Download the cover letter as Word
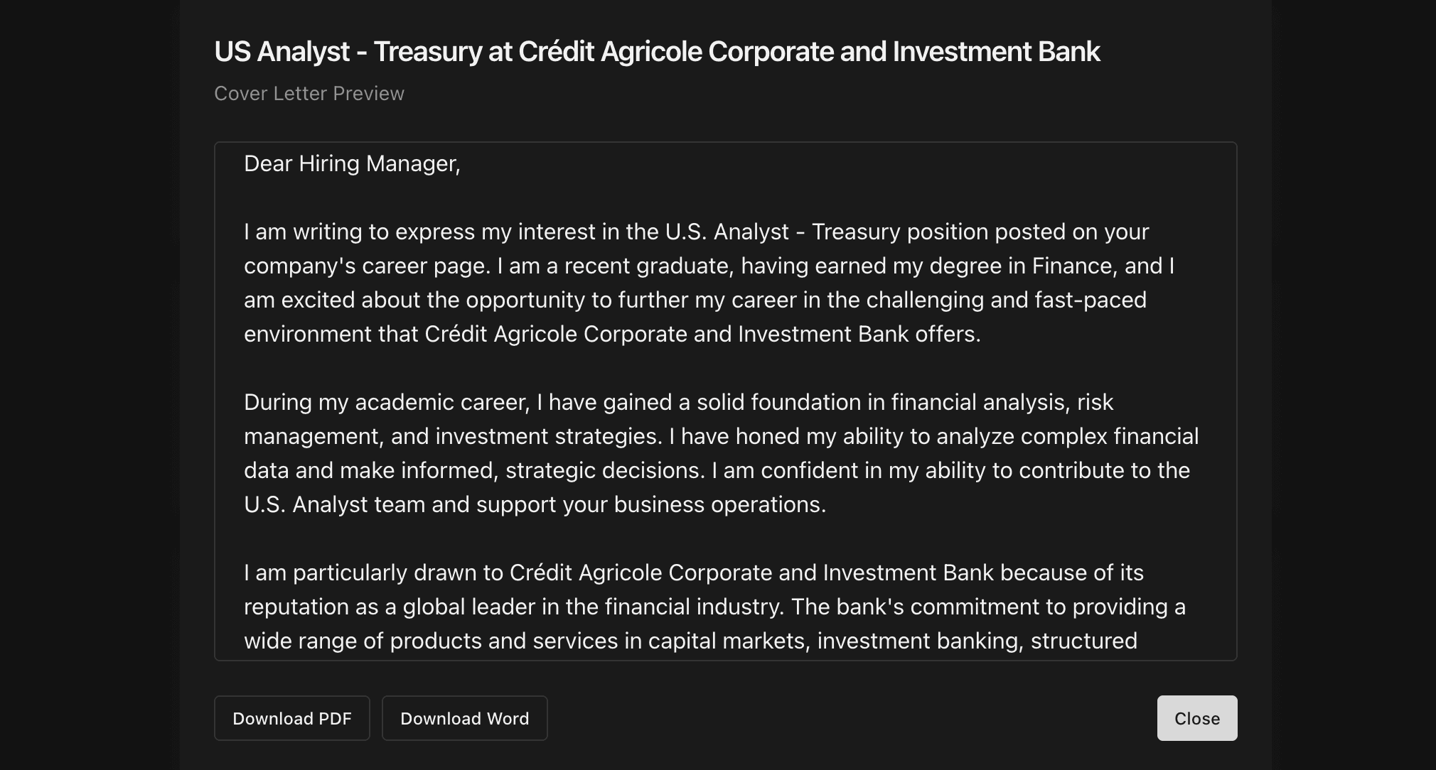Viewport: 1436px width, 770px height. 465,718
